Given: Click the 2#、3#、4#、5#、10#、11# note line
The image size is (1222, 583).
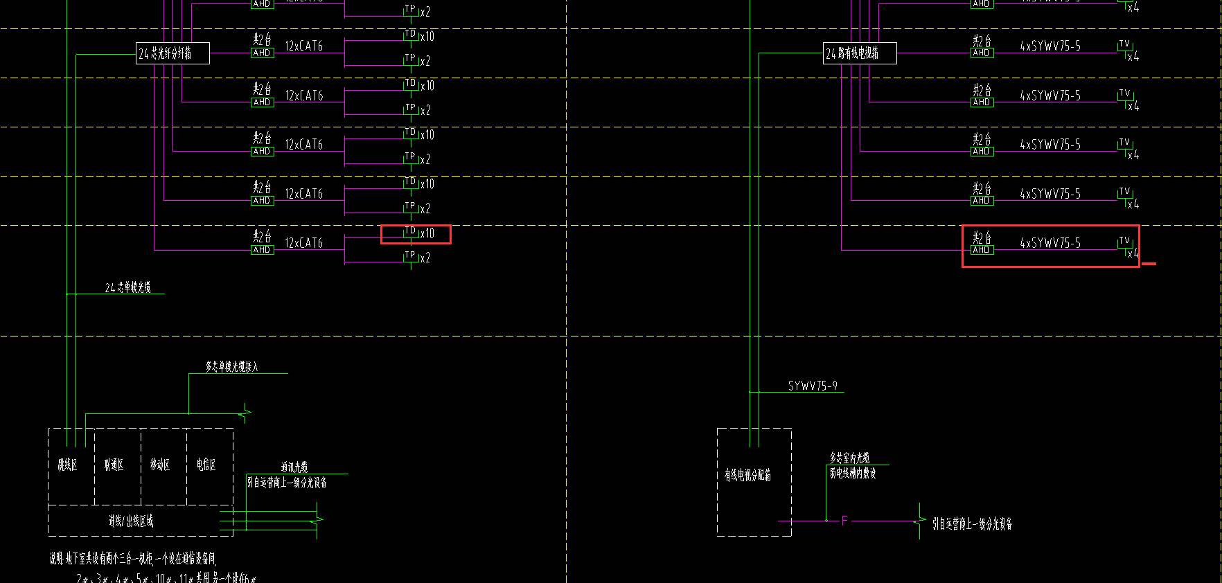Looking at the screenshot, I should pyautogui.click(x=166, y=577).
